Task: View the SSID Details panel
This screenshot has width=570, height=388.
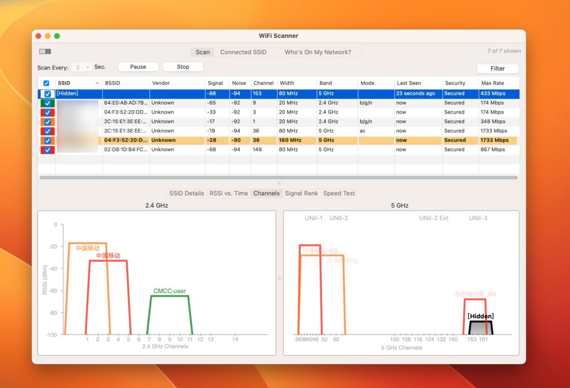Action: pyautogui.click(x=186, y=193)
